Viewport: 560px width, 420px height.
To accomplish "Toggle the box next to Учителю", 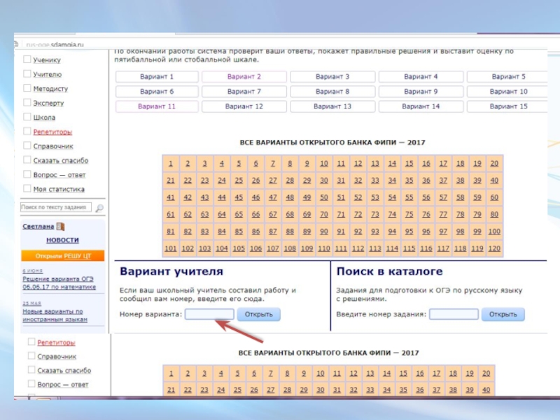I will click(x=27, y=74).
